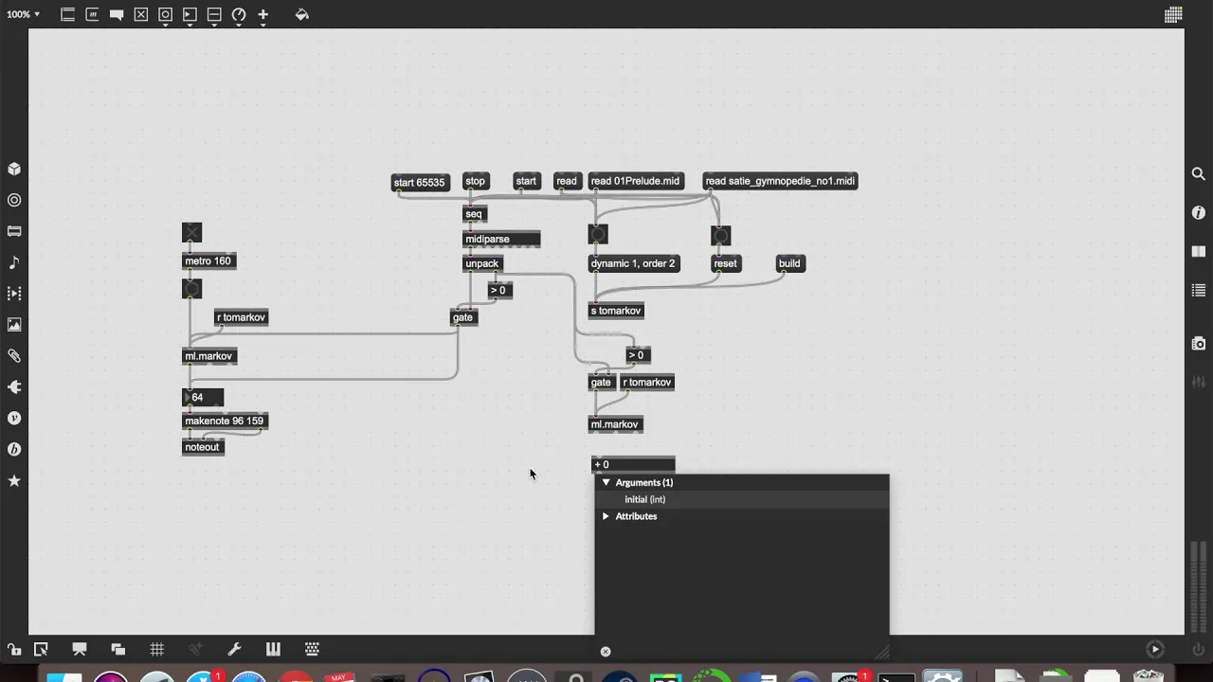Click the 'start' message box
The width and height of the screenshot is (1213, 682).
pyautogui.click(x=526, y=181)
